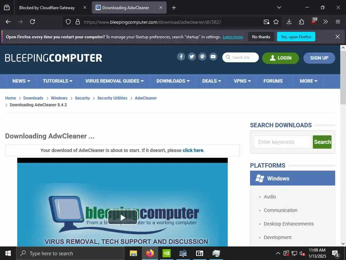Open BleepingComputer Twitter icon
This screenshot has height=260, width=346.
pyautogui.click(x=192, y=57)
